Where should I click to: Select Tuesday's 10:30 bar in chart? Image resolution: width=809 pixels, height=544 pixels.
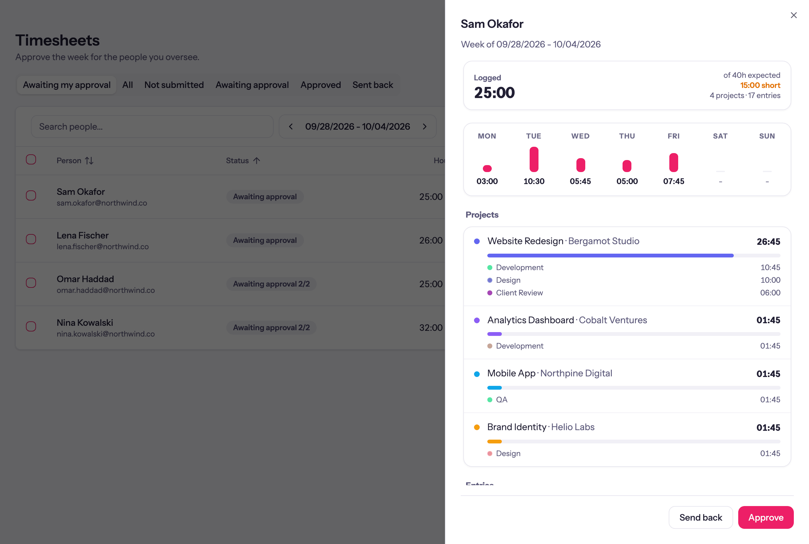point(534,159)
